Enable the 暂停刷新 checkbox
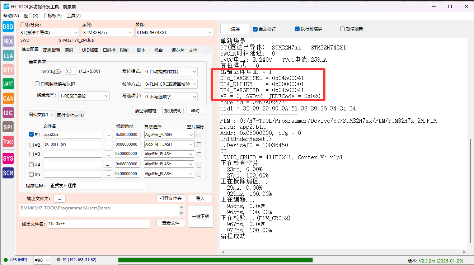 click(343, 29)
